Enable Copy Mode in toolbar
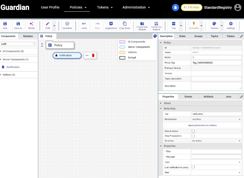The image size is (244, 178). (x=125, y=25)
